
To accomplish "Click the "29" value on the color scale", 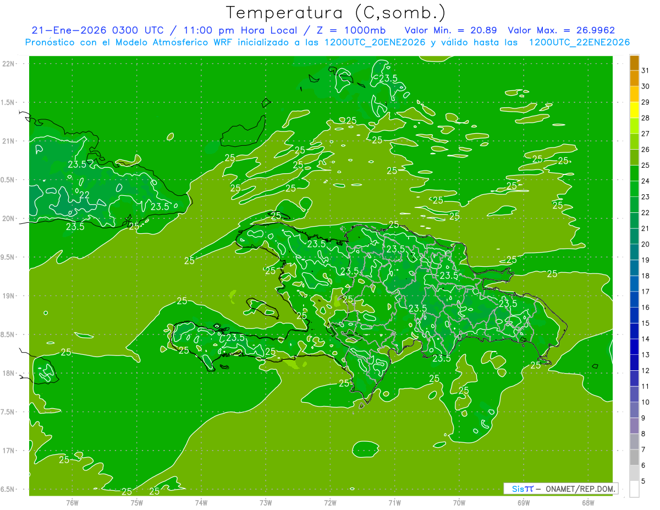I will tap(646, 102).
